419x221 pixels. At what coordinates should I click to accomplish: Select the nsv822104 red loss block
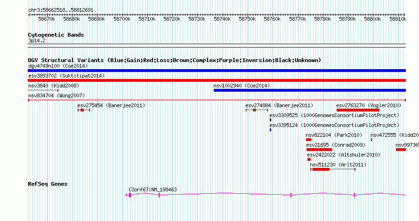(x=309, y=140)
